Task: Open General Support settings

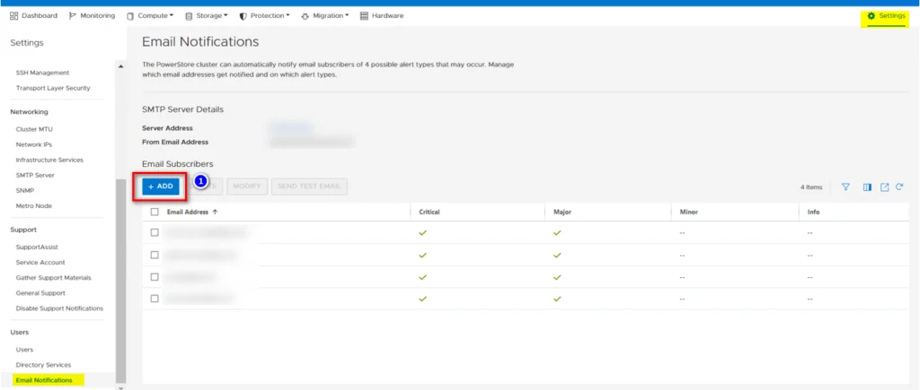Action: pyautogui.click(x=40, y=293)
